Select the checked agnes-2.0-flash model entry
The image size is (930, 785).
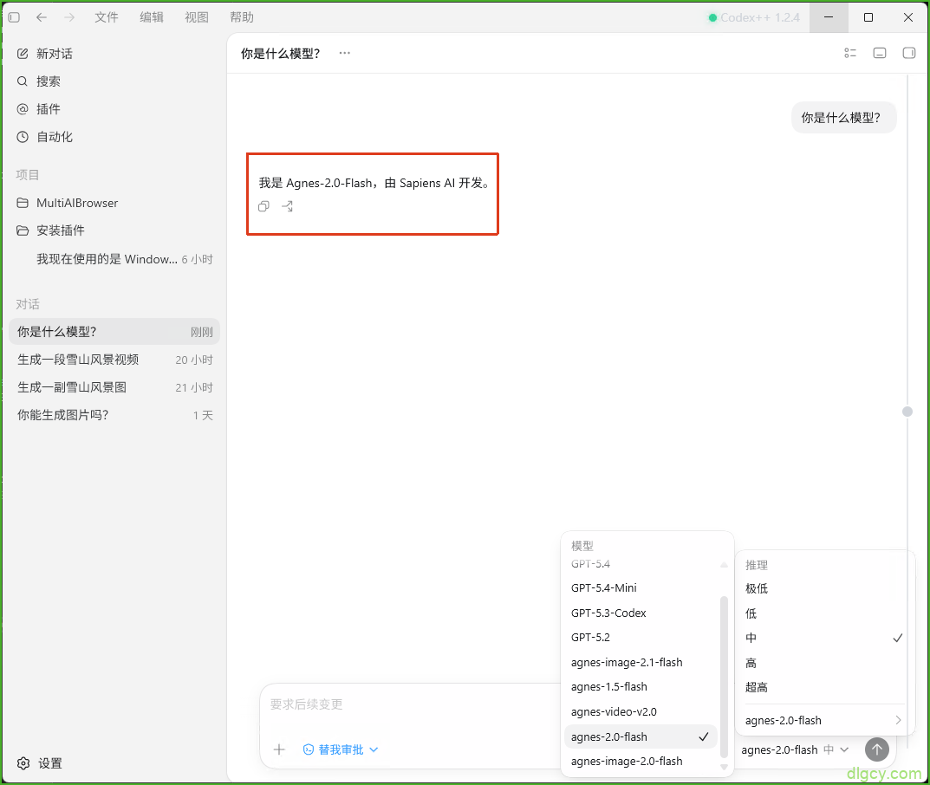641,736
